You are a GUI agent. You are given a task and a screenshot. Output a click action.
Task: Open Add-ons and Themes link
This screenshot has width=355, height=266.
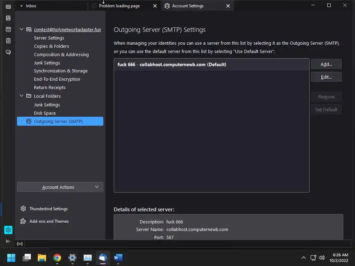pyautogui.click(x=49, y=221)
